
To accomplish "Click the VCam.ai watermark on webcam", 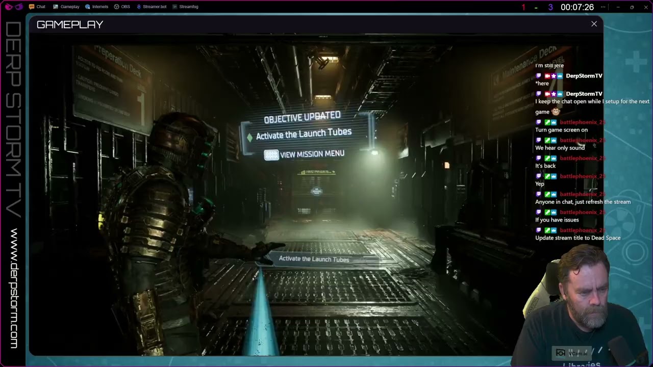I will pyautogui.click(x=573, y=353).
